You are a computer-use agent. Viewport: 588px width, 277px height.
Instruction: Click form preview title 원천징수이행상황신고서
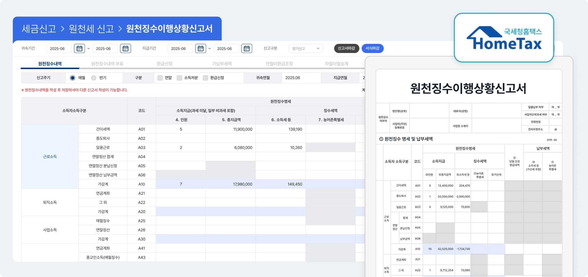pyautogui.click(x=468, y=88)
